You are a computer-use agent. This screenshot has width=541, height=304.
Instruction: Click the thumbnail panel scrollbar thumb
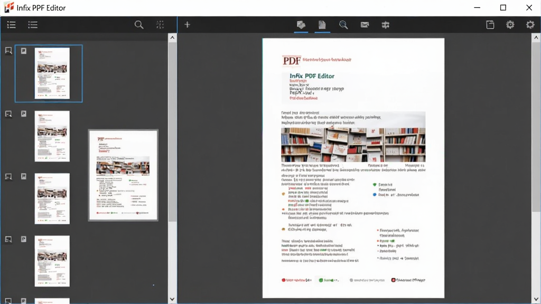point(173,132)
